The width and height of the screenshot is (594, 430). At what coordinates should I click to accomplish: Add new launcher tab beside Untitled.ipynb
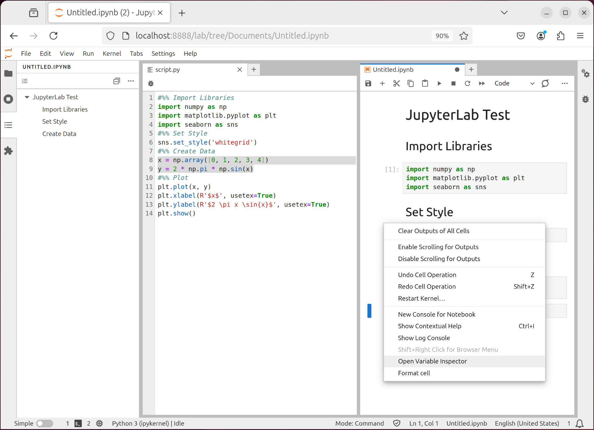point(471,70)
